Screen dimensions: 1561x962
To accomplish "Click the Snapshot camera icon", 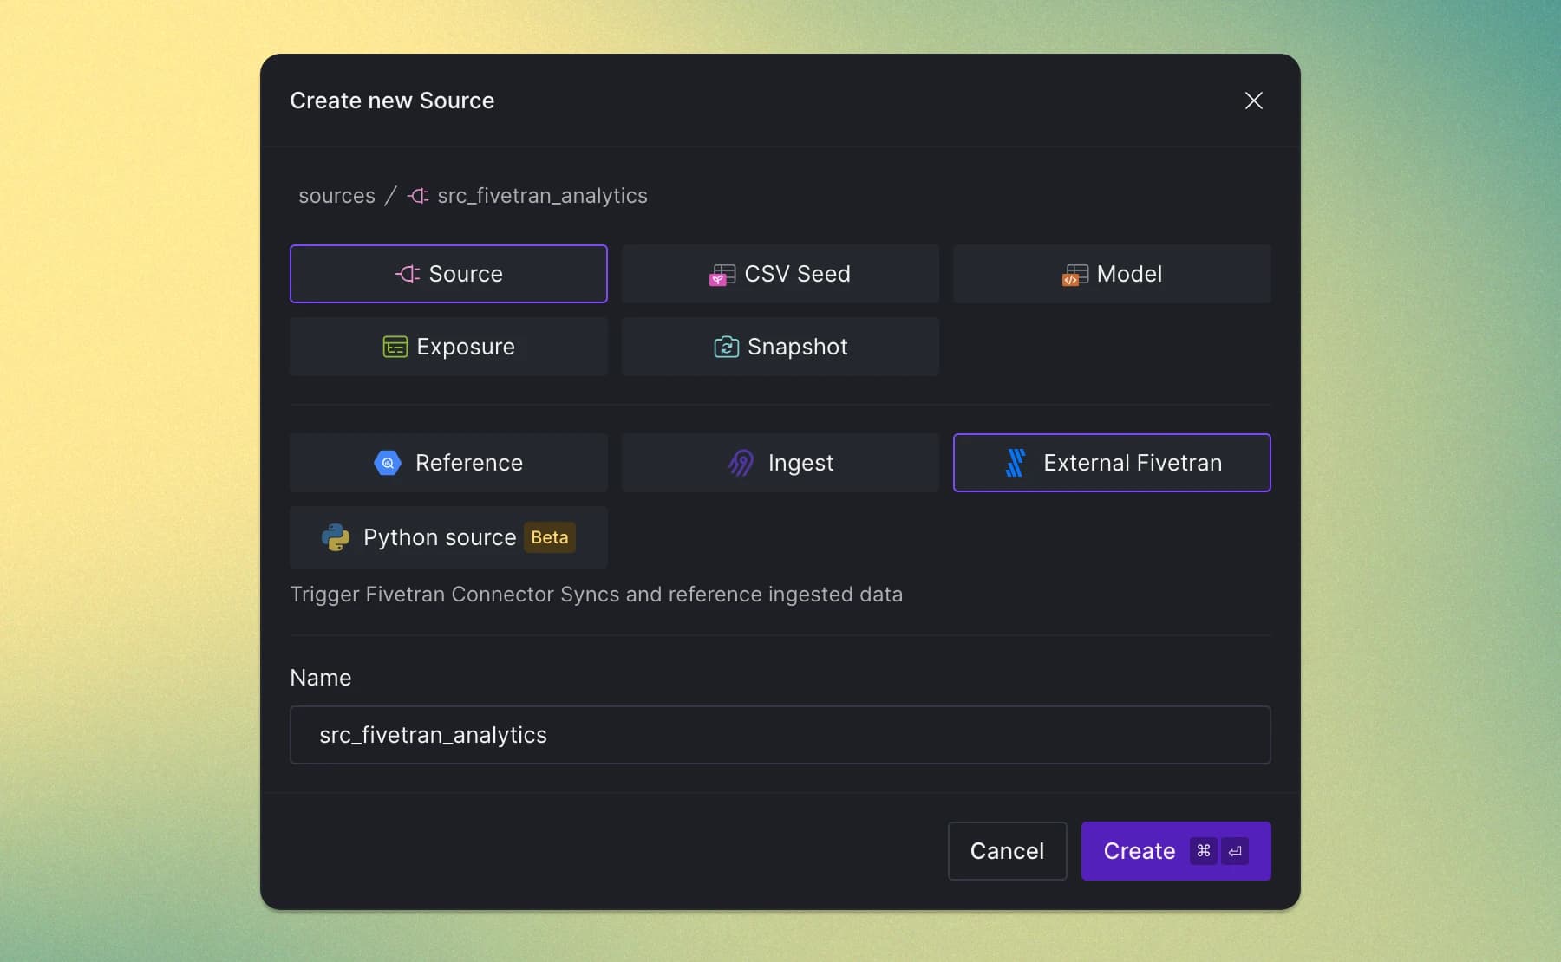I will click(x=726, y=347).
